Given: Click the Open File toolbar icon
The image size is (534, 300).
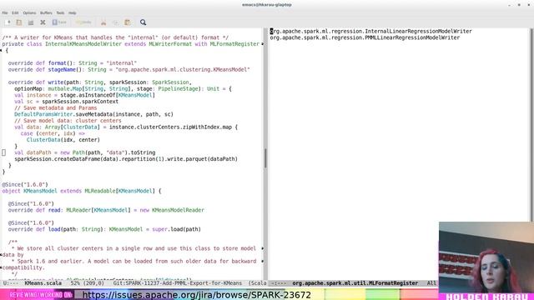Looking at the screenshot, I should [x=18, y=22].
